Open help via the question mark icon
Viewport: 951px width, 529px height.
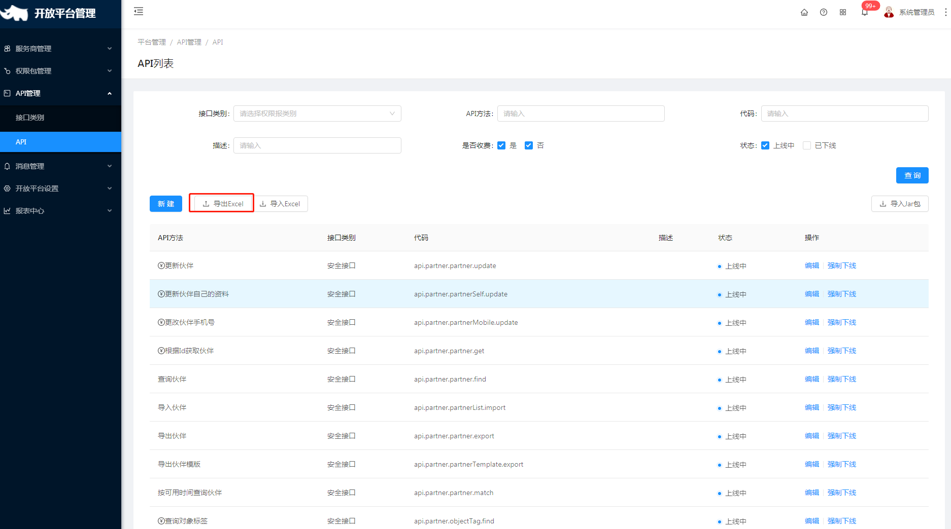824,12
